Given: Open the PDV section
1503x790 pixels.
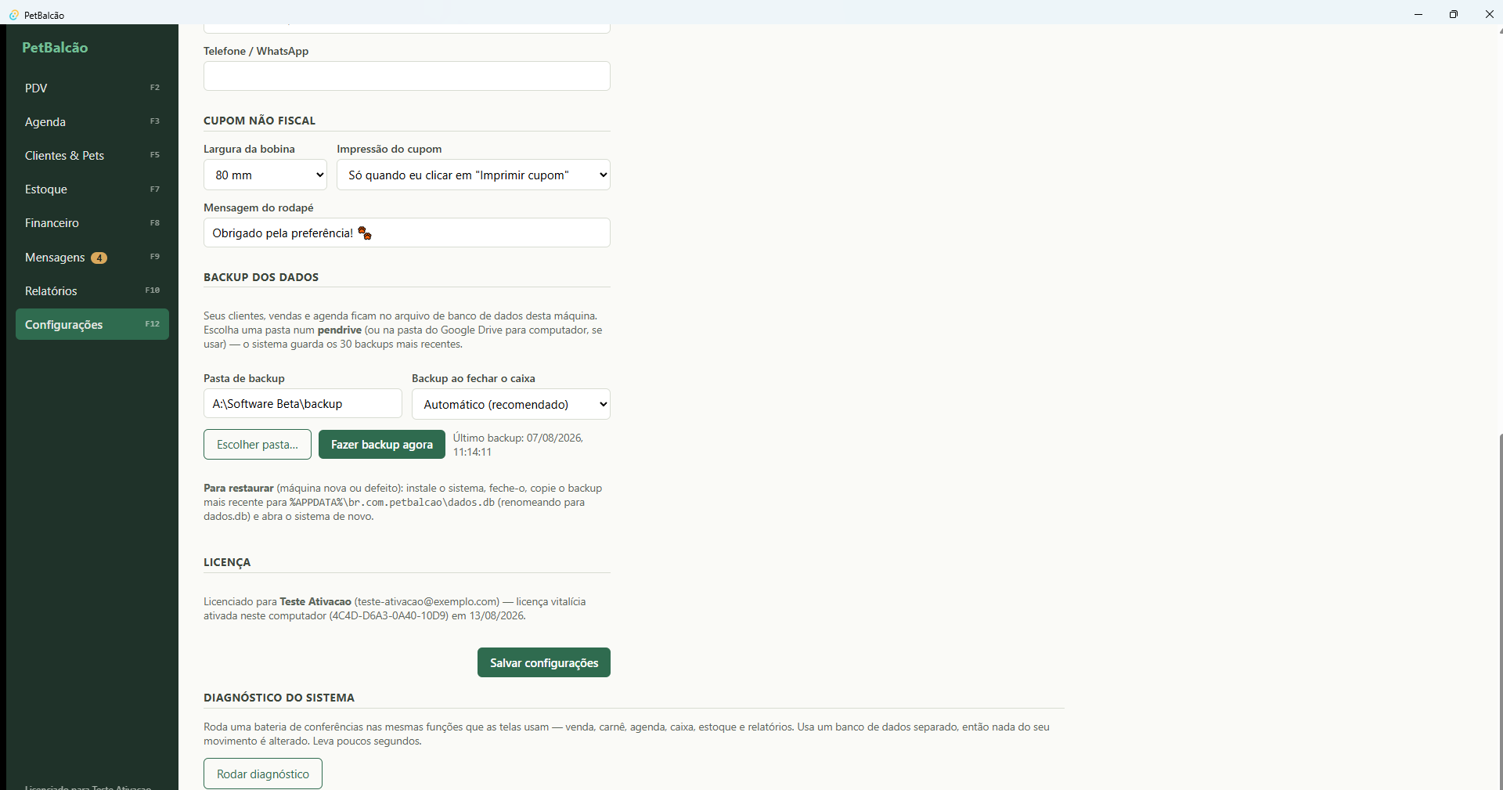Looking at the screenshot, I should pos(92,88).
